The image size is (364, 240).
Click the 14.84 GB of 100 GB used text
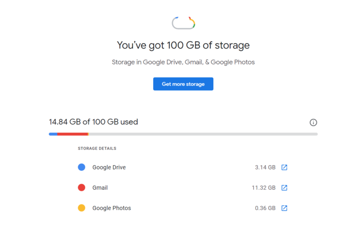(93, 122)
